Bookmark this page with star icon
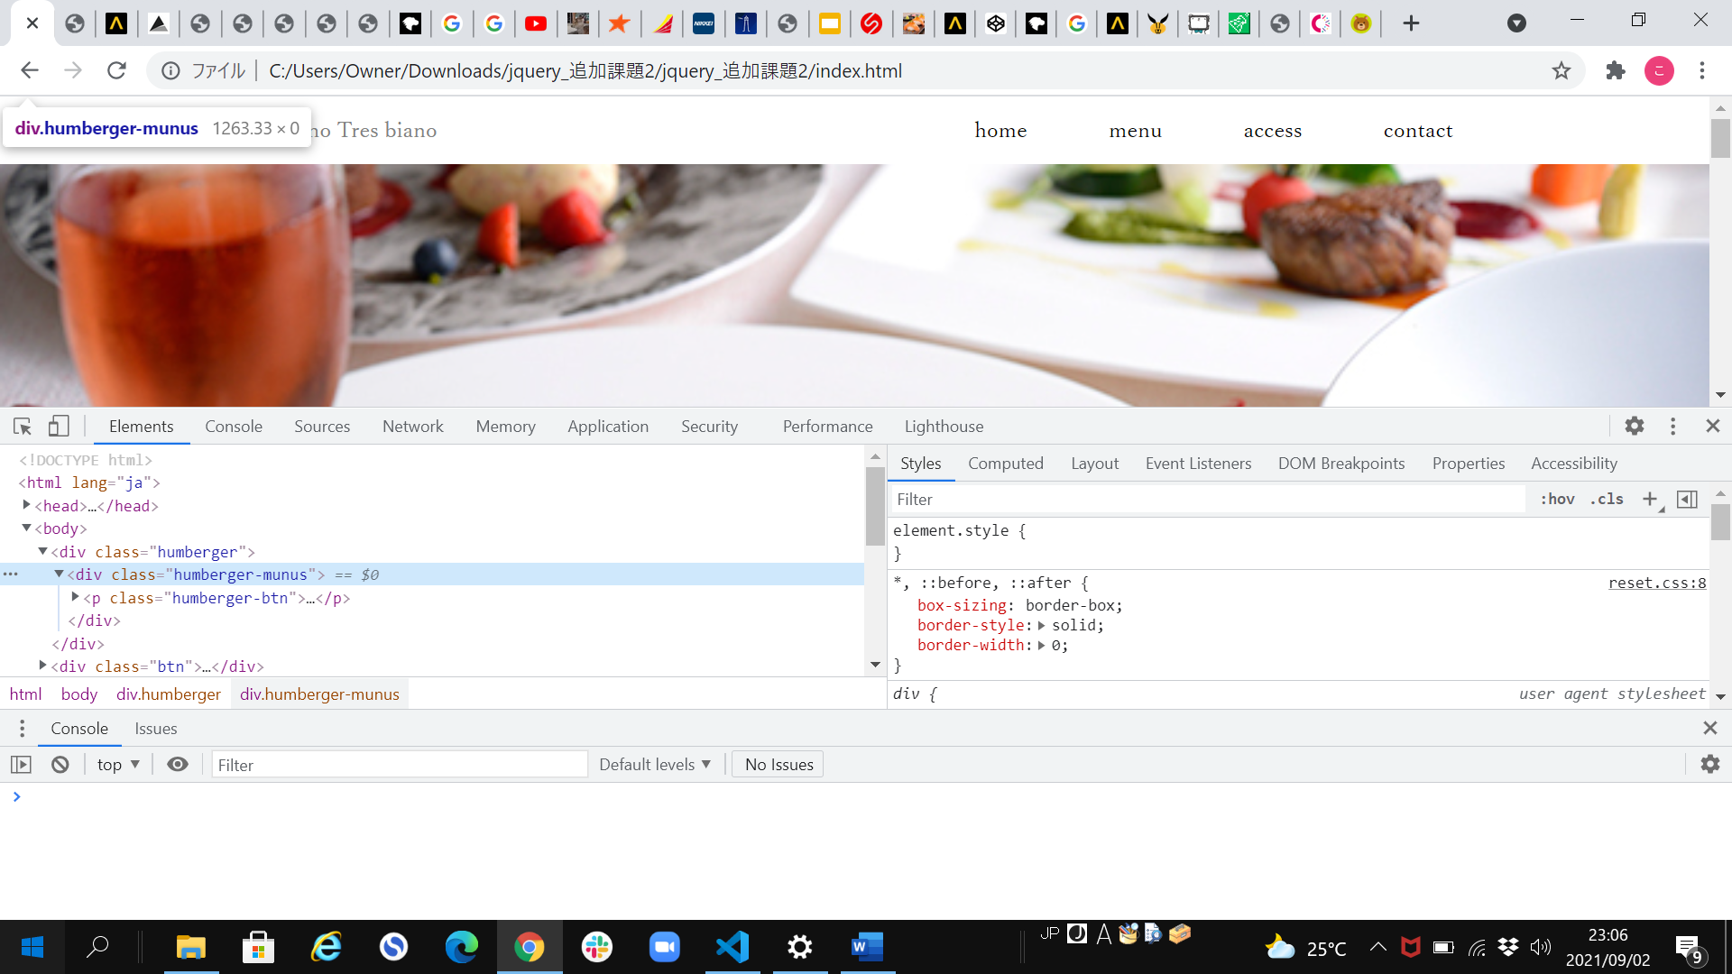 1562,71
